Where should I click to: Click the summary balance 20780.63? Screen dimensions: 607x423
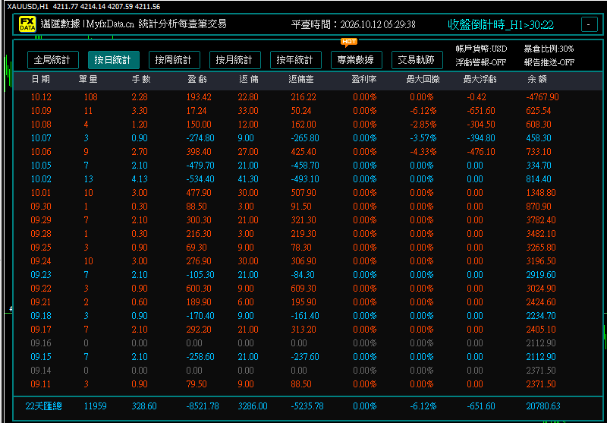click(x=543, y=406)
